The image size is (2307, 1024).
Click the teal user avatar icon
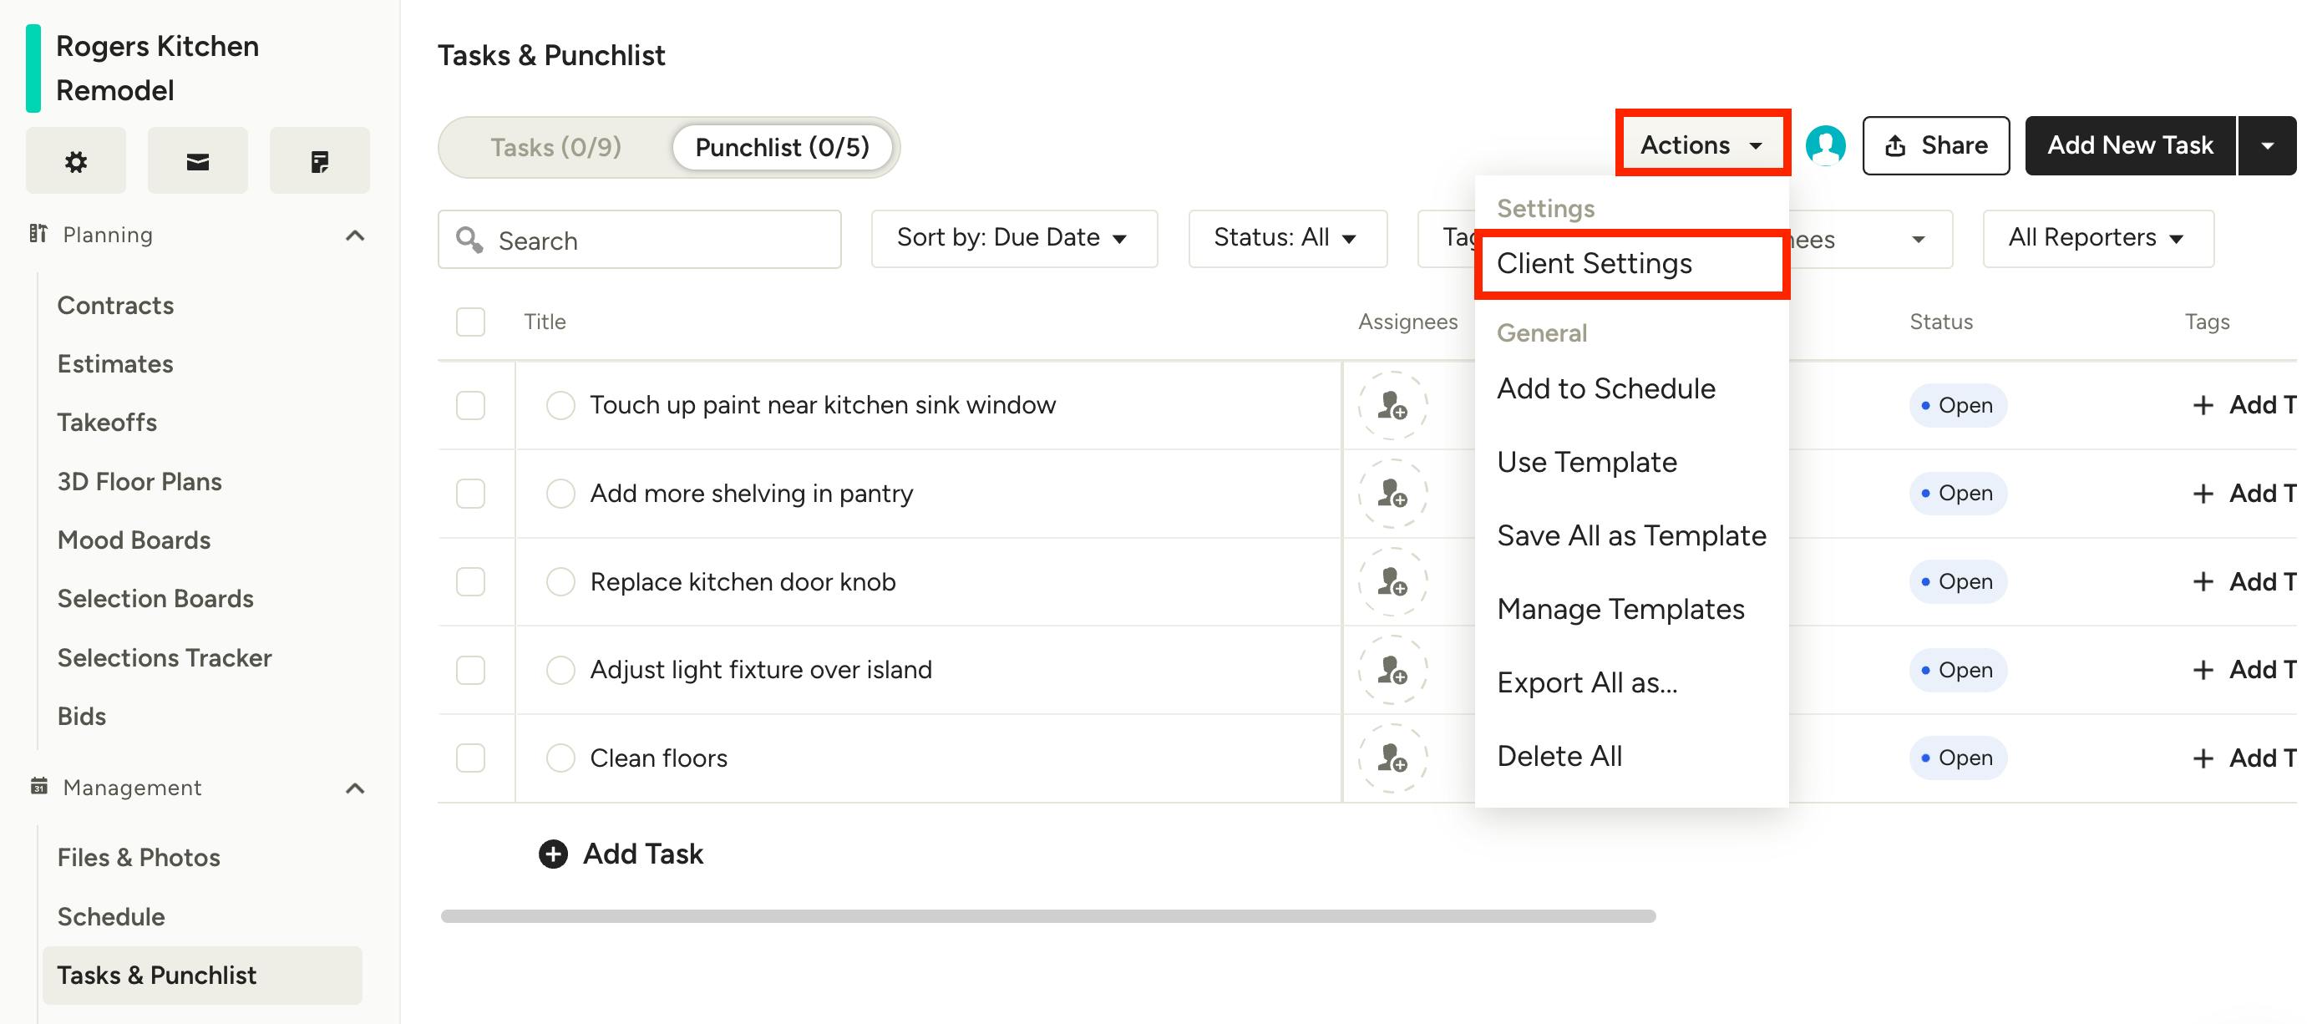(1824, 145)
